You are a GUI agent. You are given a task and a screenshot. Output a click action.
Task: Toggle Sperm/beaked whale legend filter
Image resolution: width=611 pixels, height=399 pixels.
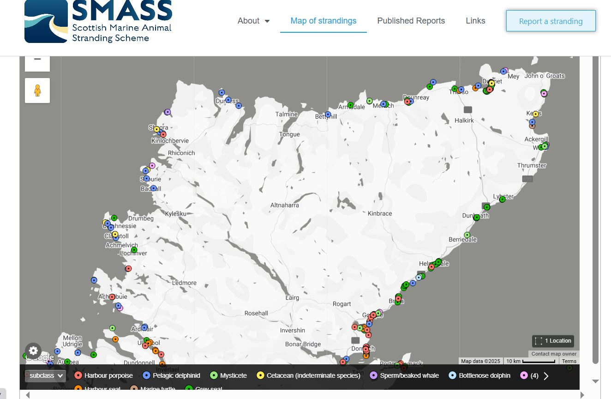coord(404,375)
